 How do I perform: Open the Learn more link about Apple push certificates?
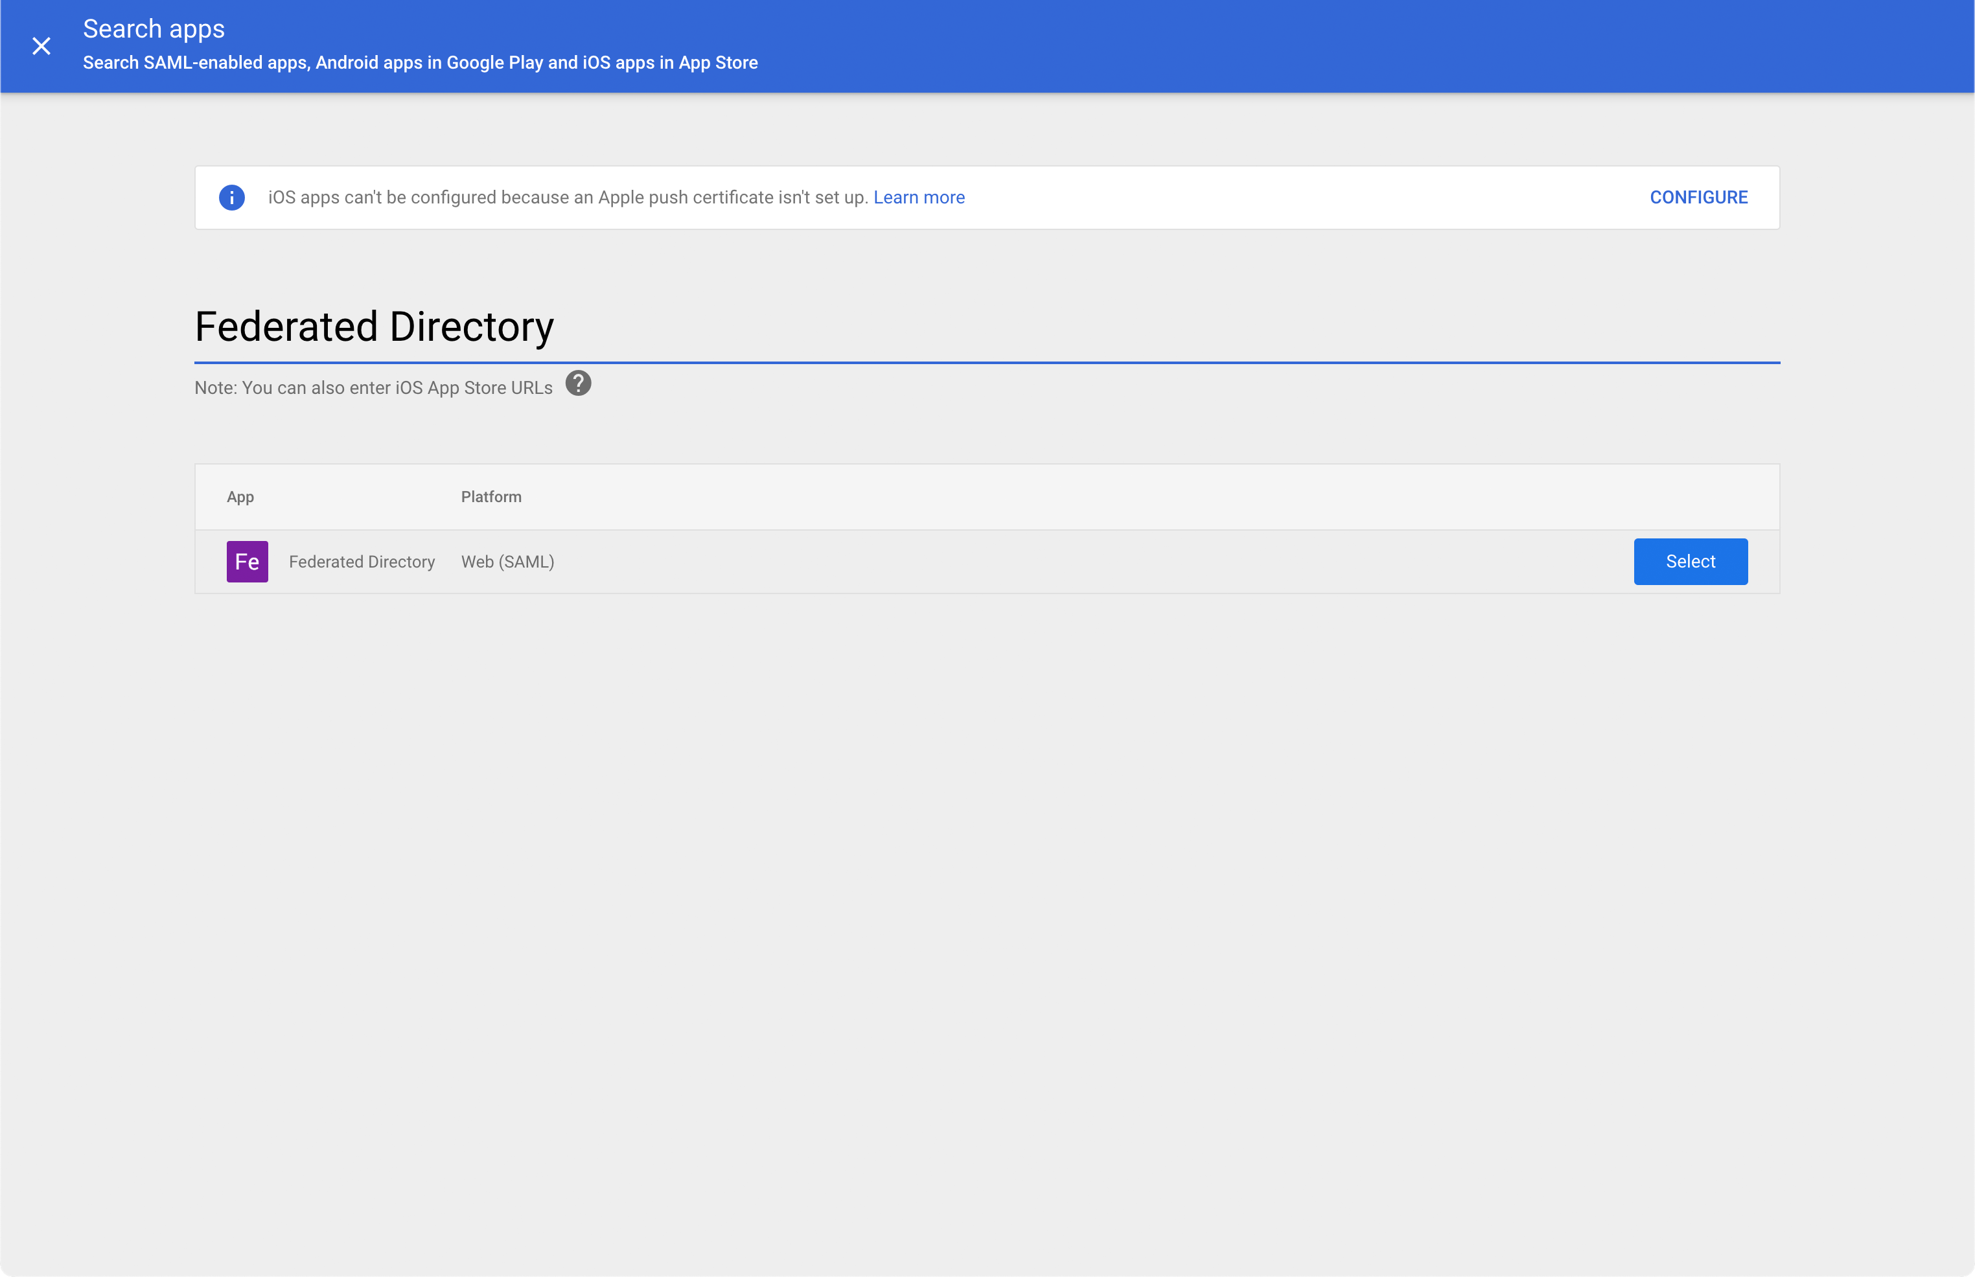tap(919, 198)
